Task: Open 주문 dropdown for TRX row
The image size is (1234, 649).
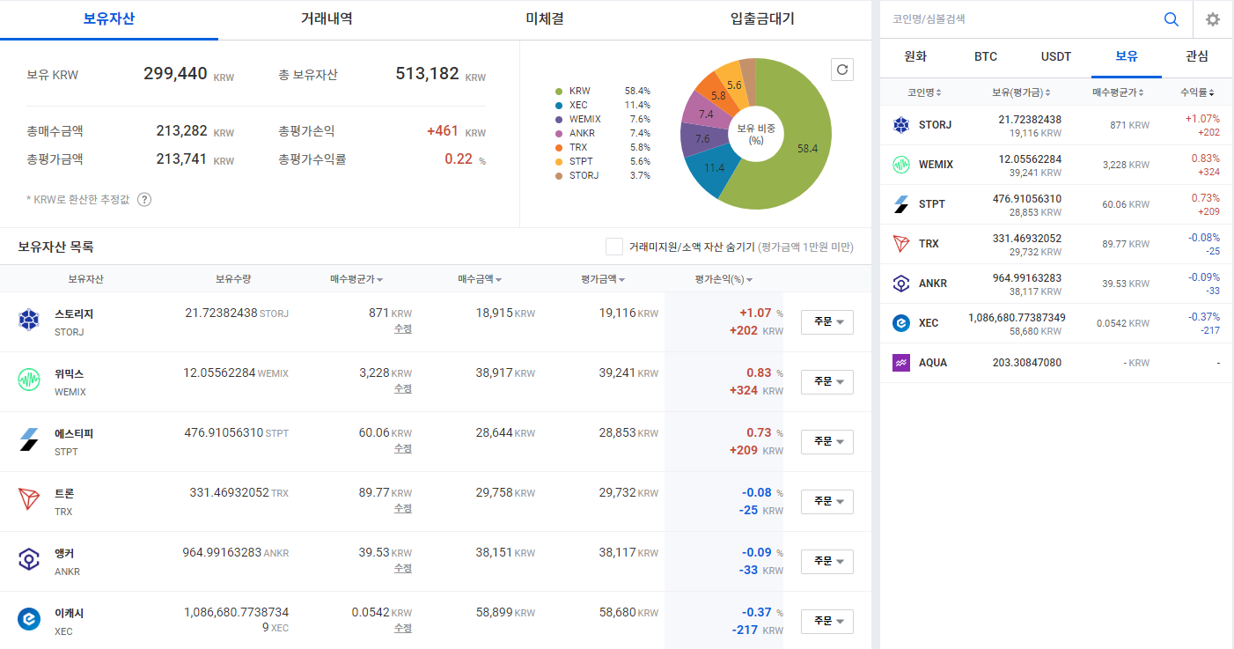Action: click(x=827, y=502)
